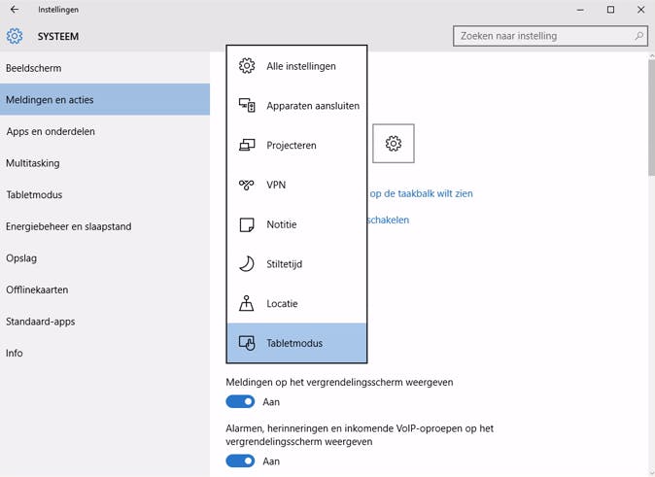The height and width of the screenshot is (477, 655).
Task: Click the search magnifier icon
Action: [639, 36]
